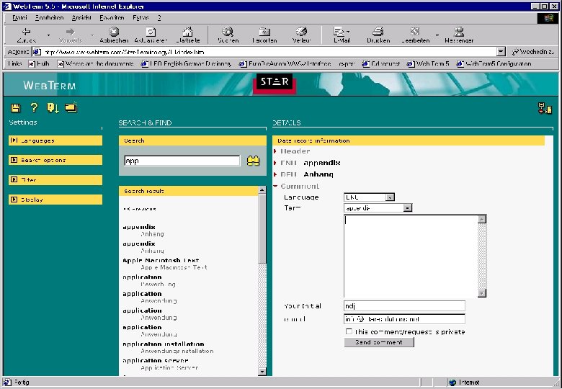Viewport: 562px width, 389px height.
Task: Select 'Apple Macintosh Text' search result
Action: (161, 260)
